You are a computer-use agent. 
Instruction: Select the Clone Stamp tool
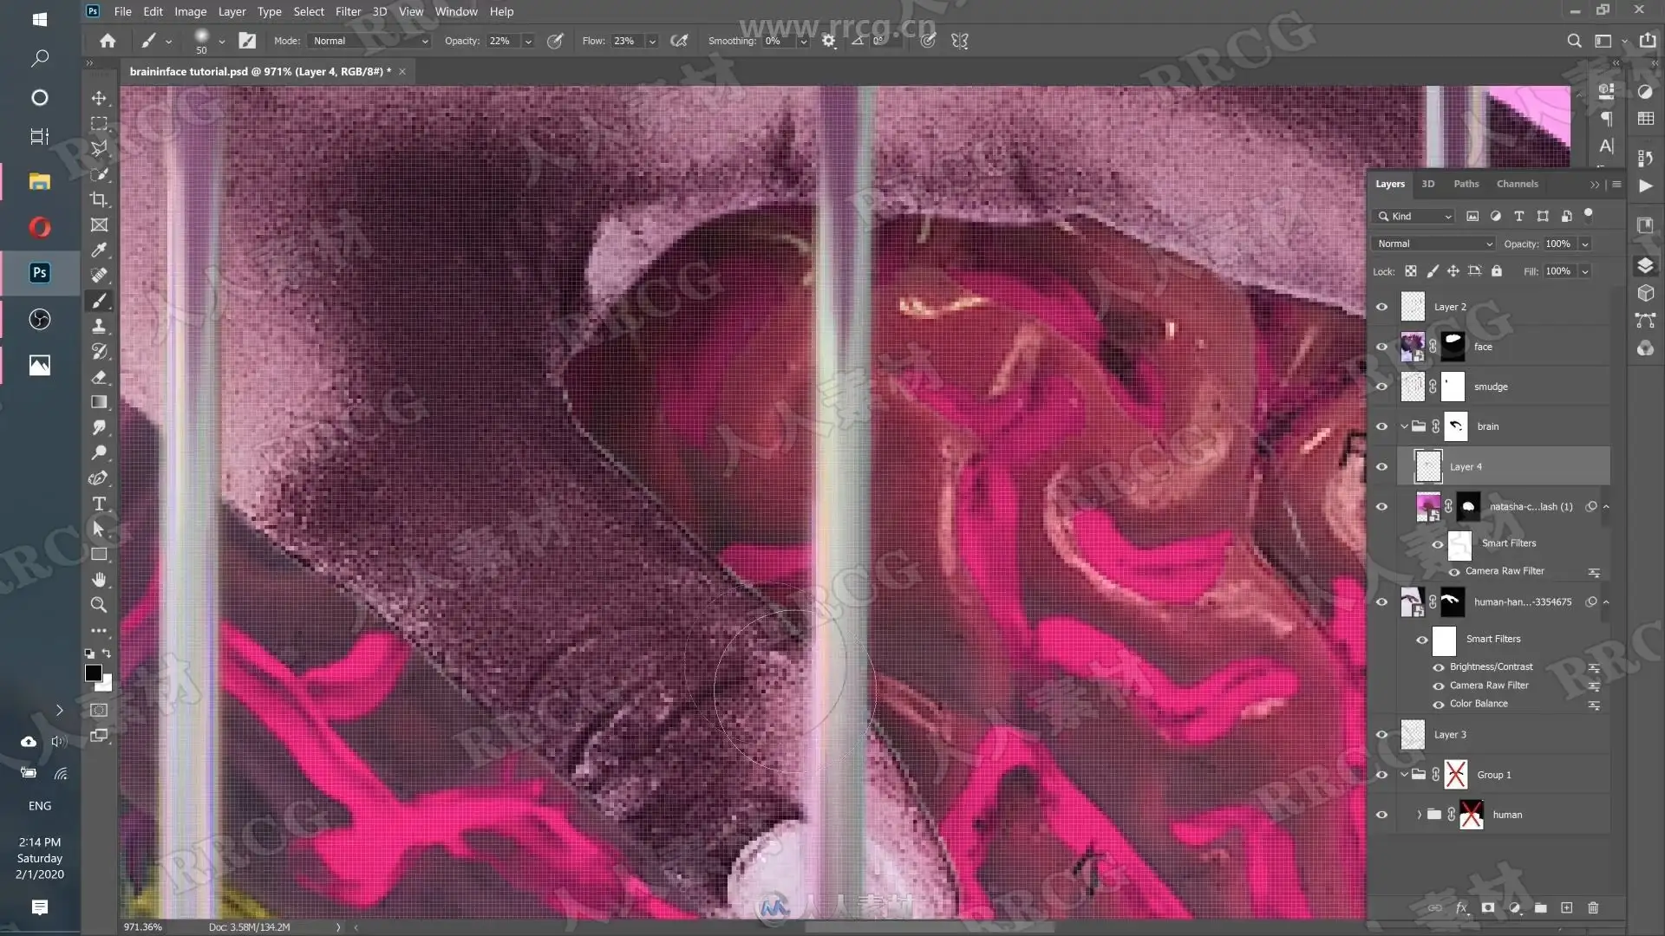99,326
